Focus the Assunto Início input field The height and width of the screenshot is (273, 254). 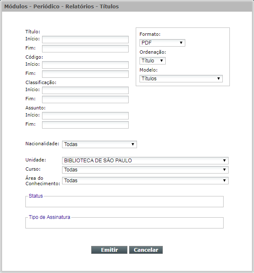(x=85, y=116)
